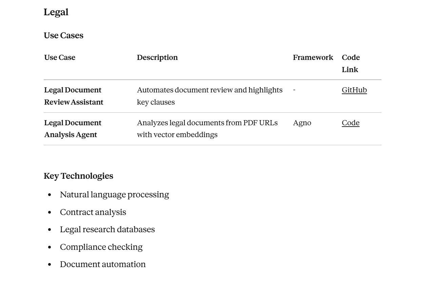Viewport: 442px width, 283px height.
Task: Click the Framework column header
Action: [x=313, y=58]
